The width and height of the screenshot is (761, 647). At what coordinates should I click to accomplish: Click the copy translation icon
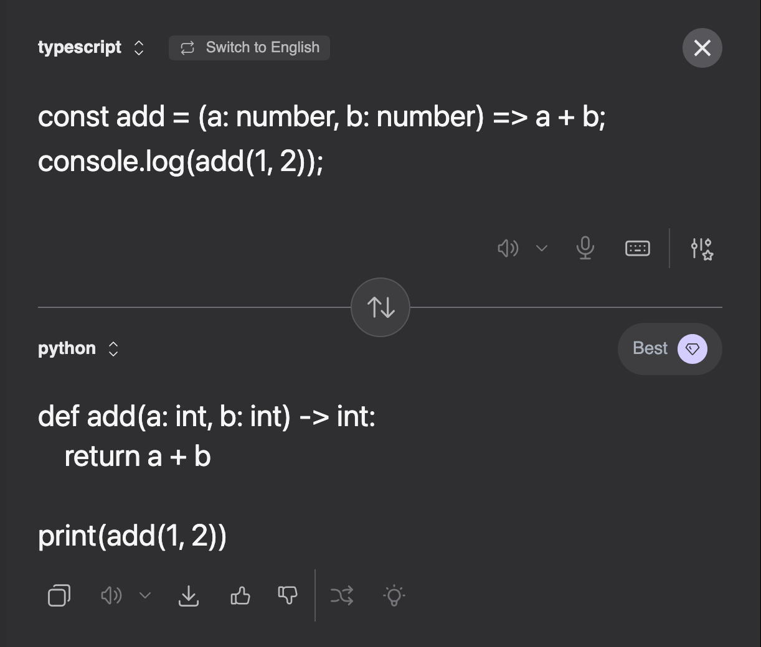59,595
